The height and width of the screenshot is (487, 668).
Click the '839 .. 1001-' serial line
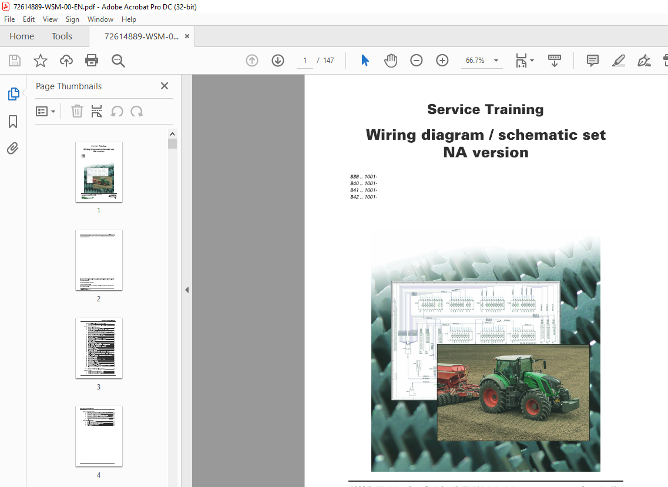pyautogui.click(x=364, y=176)
